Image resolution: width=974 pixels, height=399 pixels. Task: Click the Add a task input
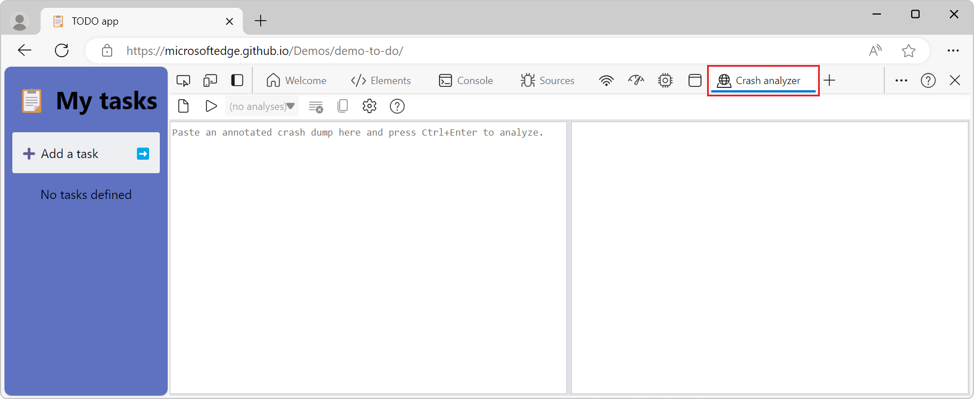coord(86,153)
